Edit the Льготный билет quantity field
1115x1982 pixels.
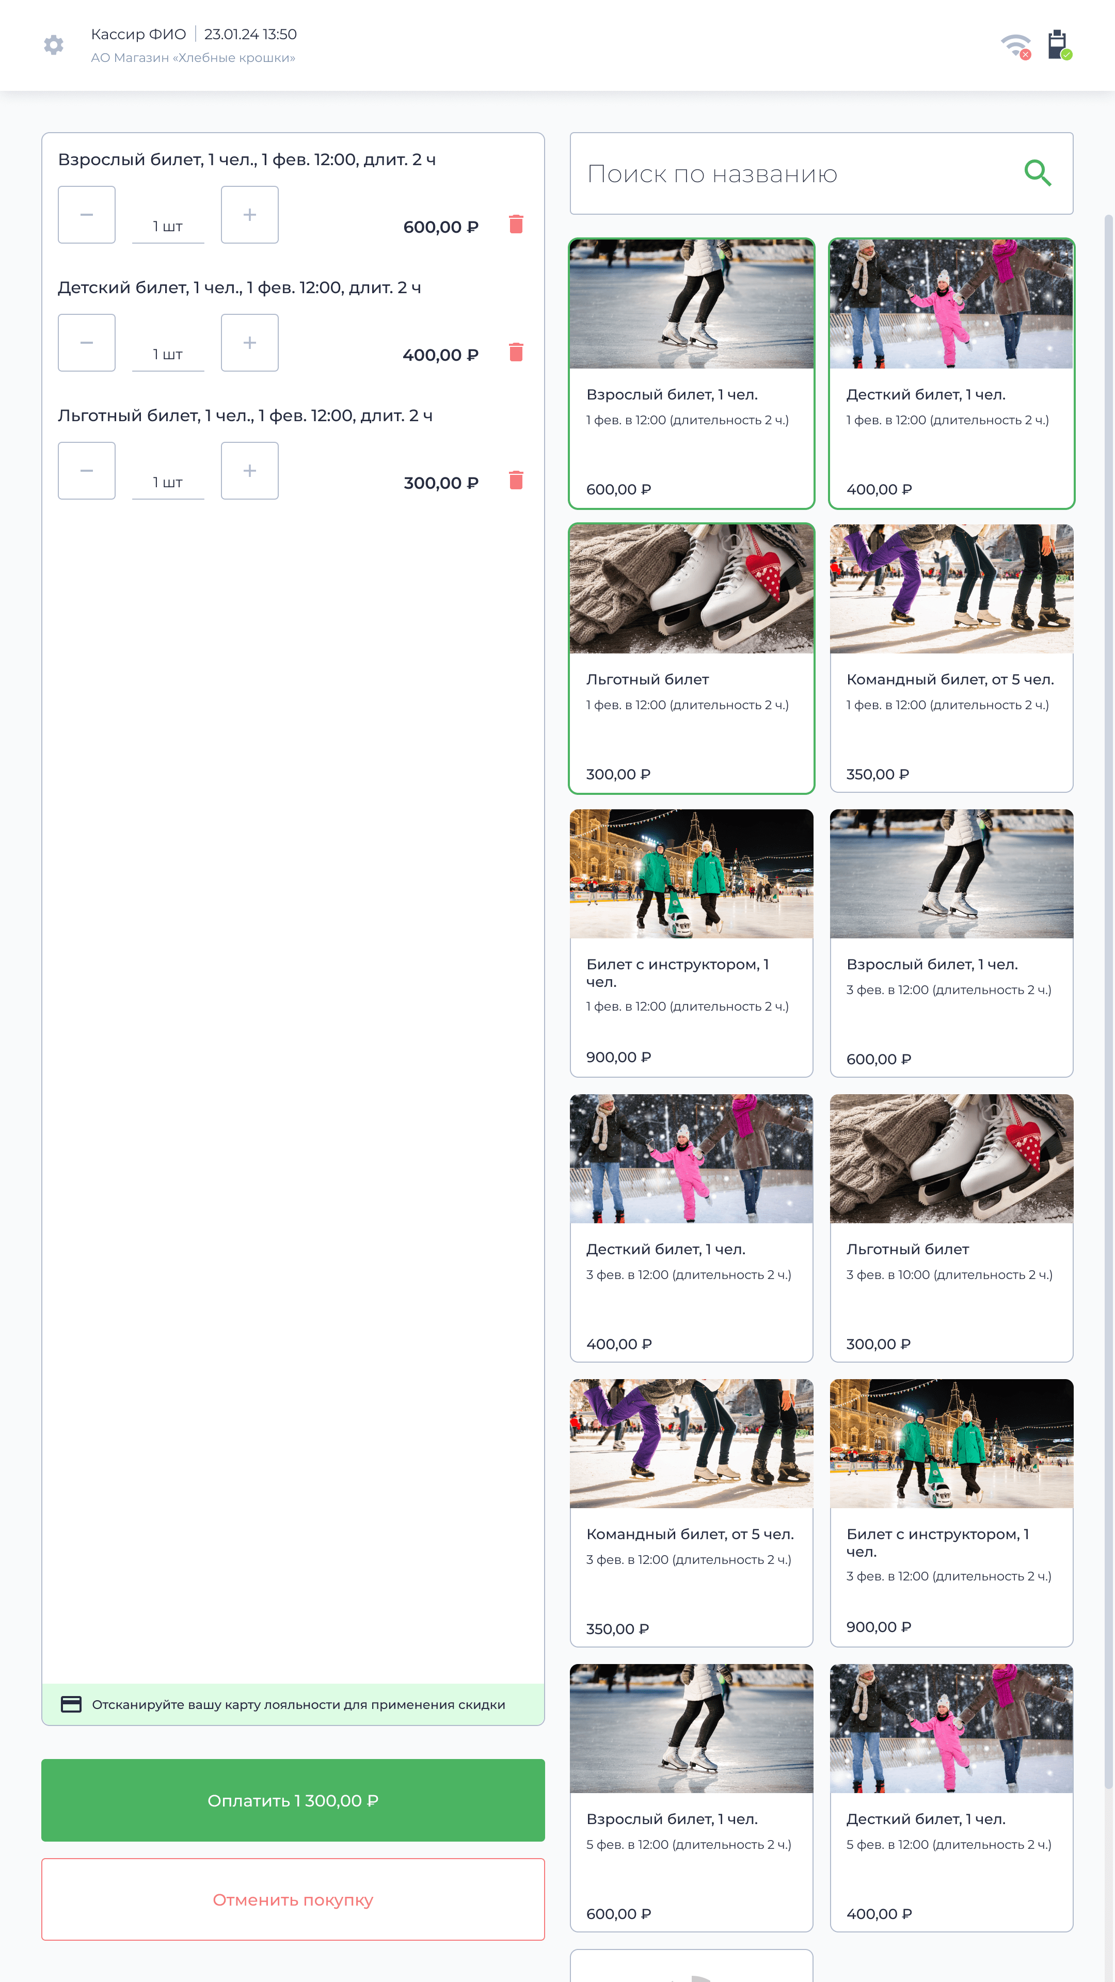[168, 483]
